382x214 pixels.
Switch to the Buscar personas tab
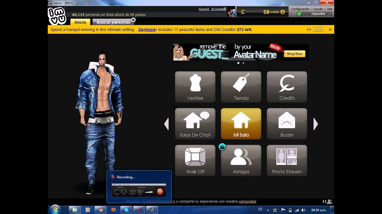113,22
